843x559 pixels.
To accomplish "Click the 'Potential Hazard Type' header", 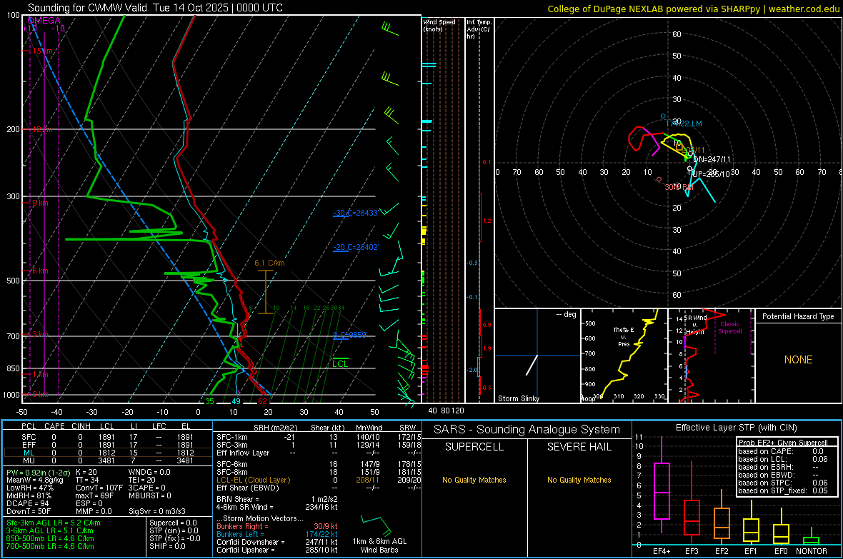I will coord(798,316).
